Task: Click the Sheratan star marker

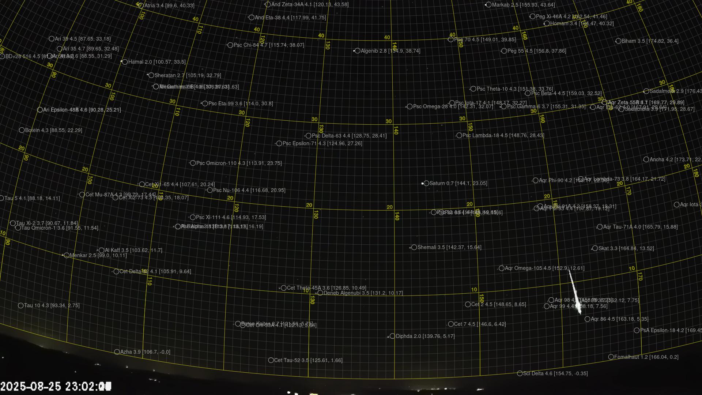Action: pyautogui.click(x=151, y=75)
